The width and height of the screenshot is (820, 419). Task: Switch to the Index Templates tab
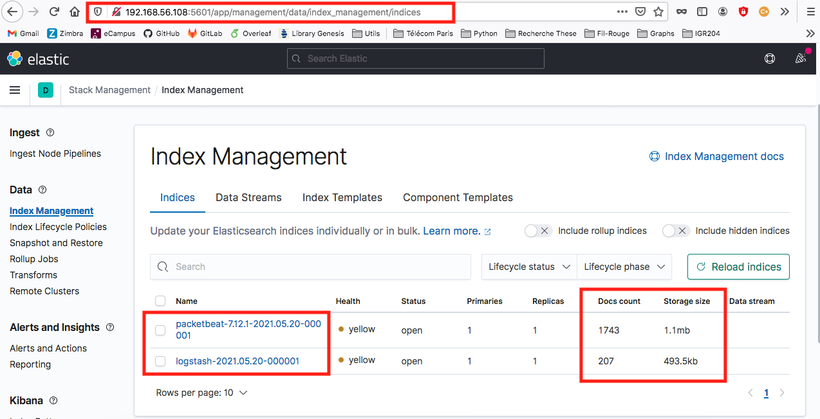point(342,198)
